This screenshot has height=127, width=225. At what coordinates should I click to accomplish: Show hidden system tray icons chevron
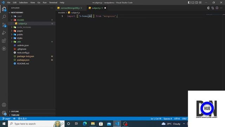184,124
